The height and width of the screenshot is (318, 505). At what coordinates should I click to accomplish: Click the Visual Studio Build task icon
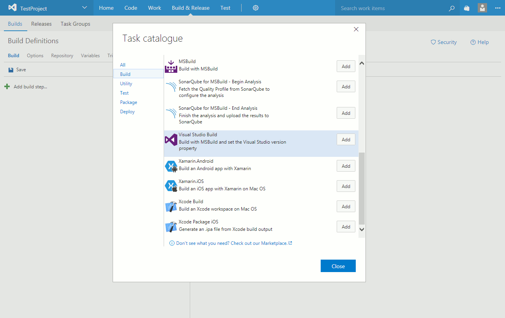click(x=171, y=140)
